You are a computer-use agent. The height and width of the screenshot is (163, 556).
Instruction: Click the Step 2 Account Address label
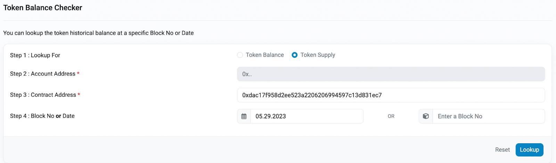point(43,74)
